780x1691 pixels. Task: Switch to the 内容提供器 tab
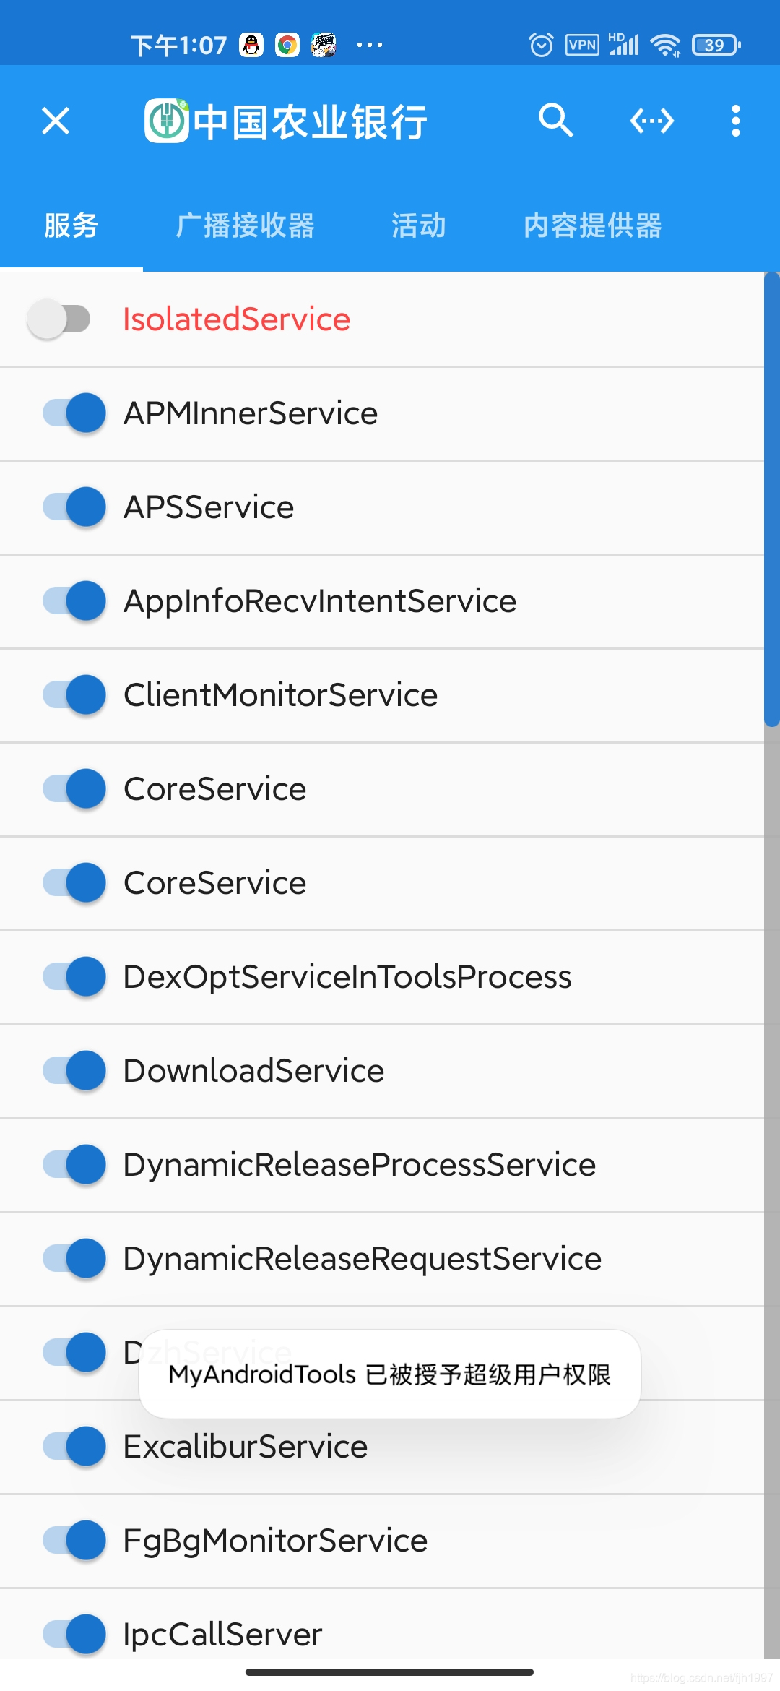[x=593, y=225]
